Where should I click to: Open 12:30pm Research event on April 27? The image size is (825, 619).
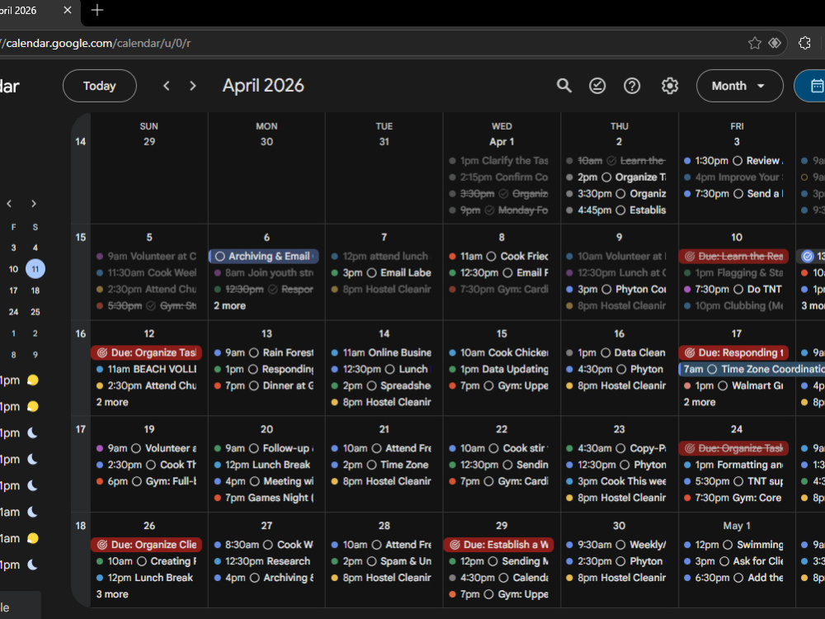(264, 561)
